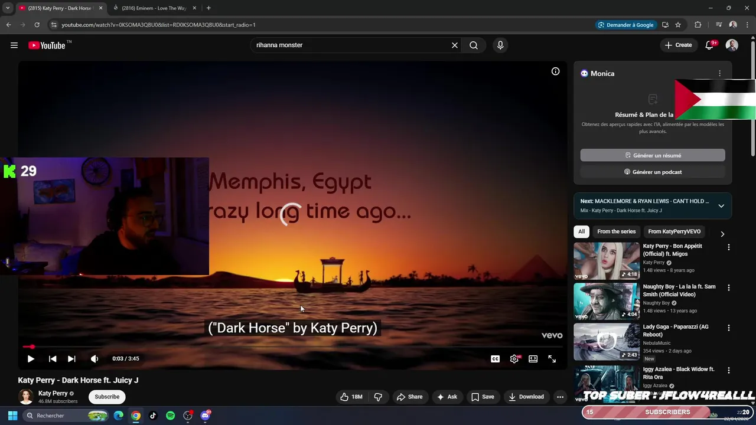Go back in browser history

[x=8, y=25]
